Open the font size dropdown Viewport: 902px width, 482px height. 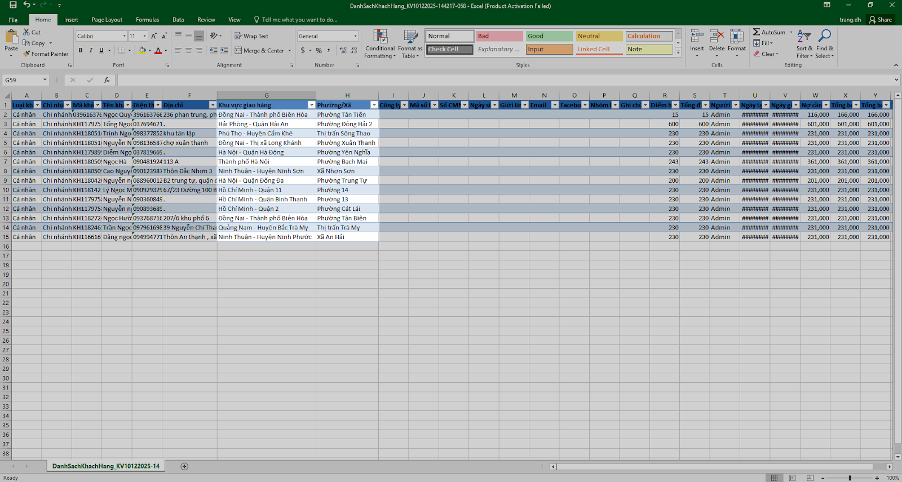pos(145,36)
